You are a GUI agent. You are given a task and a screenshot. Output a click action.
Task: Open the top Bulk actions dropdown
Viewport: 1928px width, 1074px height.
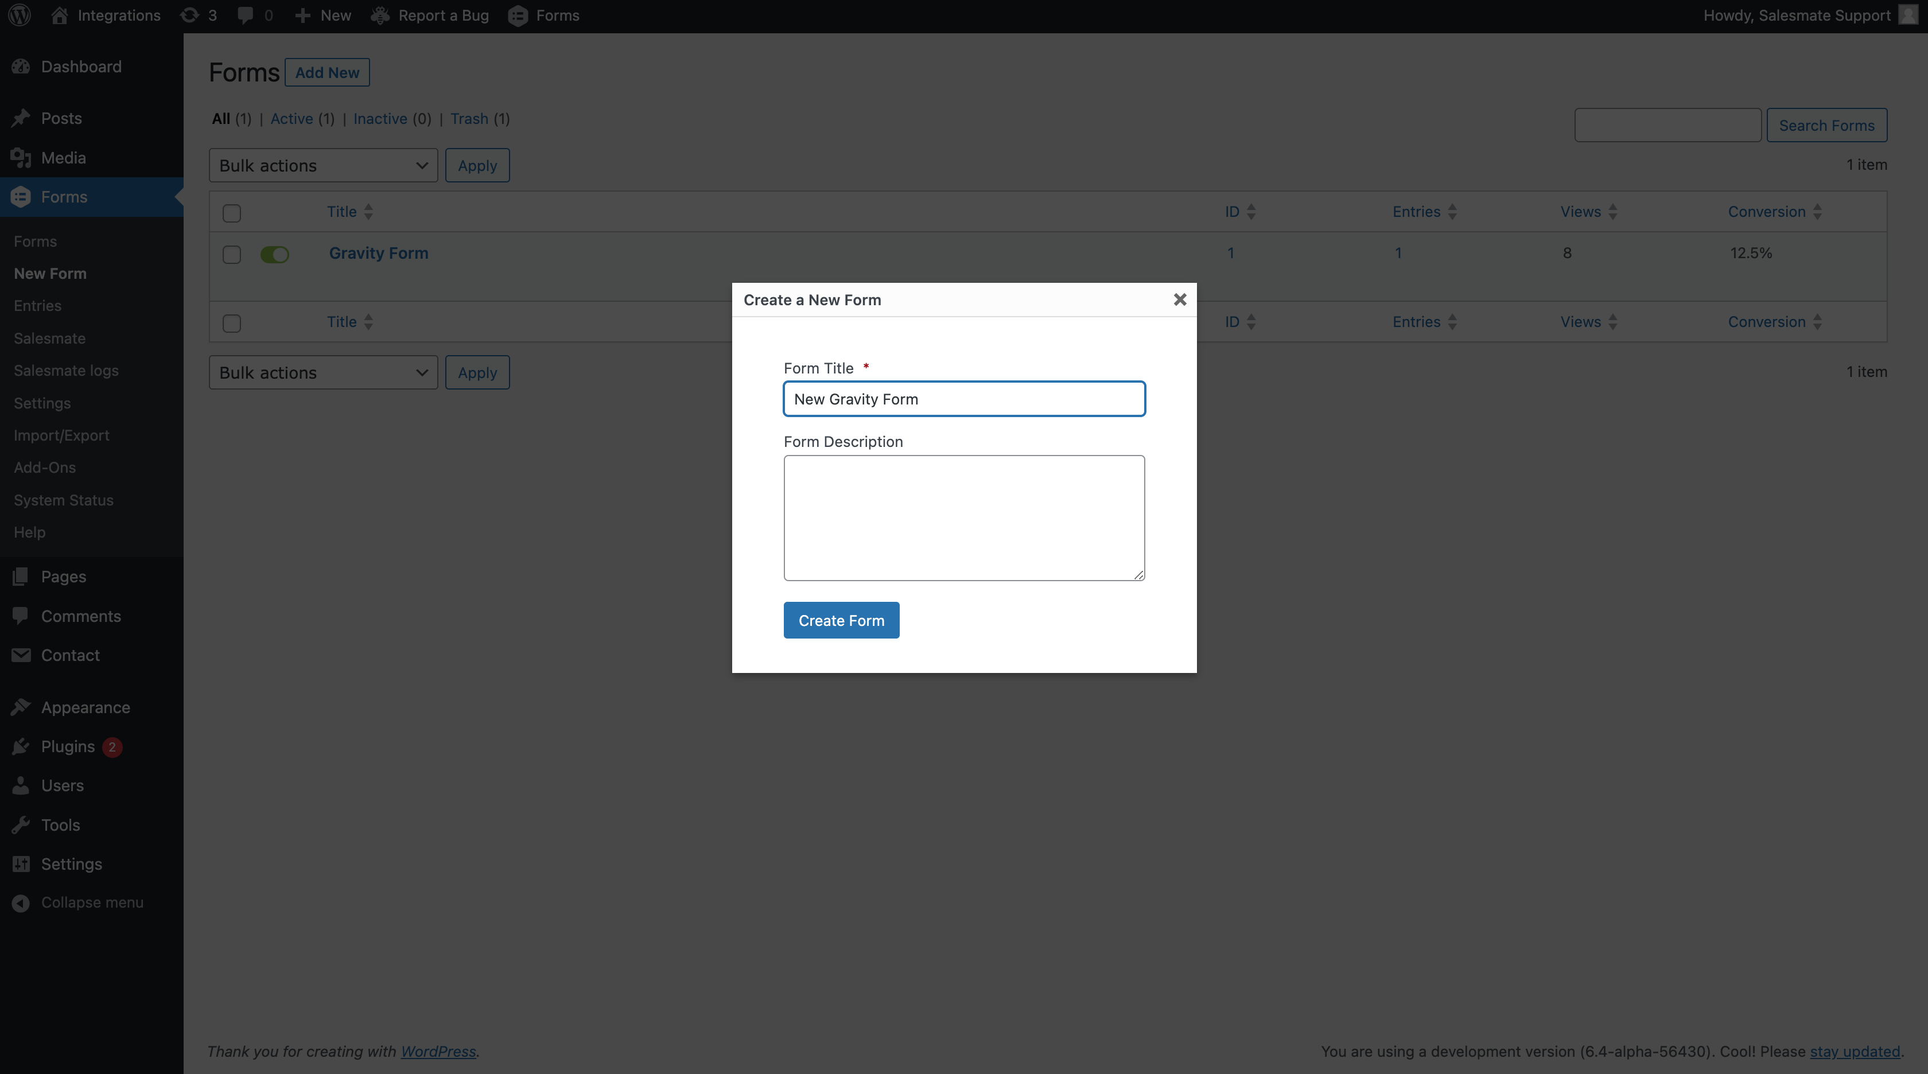click(323, 165)
